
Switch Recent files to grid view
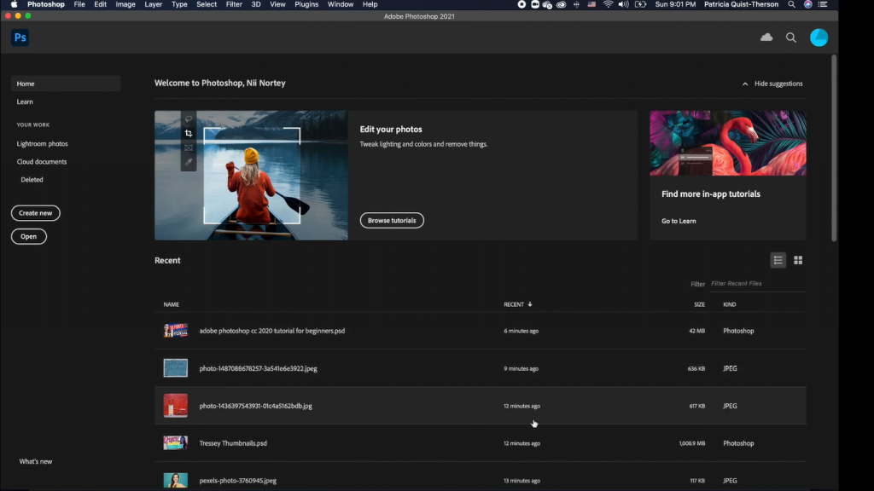(x=798, y=260)
